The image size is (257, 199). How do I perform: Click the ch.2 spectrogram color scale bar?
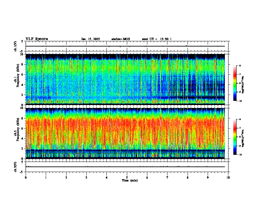click(235, 137)
